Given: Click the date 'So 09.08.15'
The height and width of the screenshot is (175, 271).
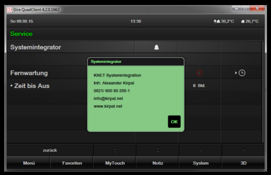Looking at the screenshot, I should point(22,21).
